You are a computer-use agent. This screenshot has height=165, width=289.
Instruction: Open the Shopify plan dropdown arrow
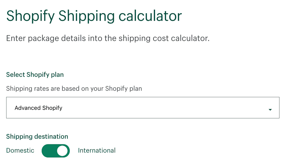(x=270, y=110)
